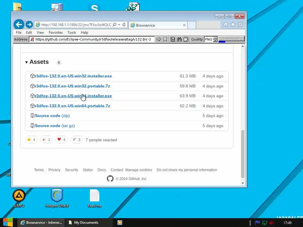
Task: Download Source code (tar.gz)
Action: [55, 126]
